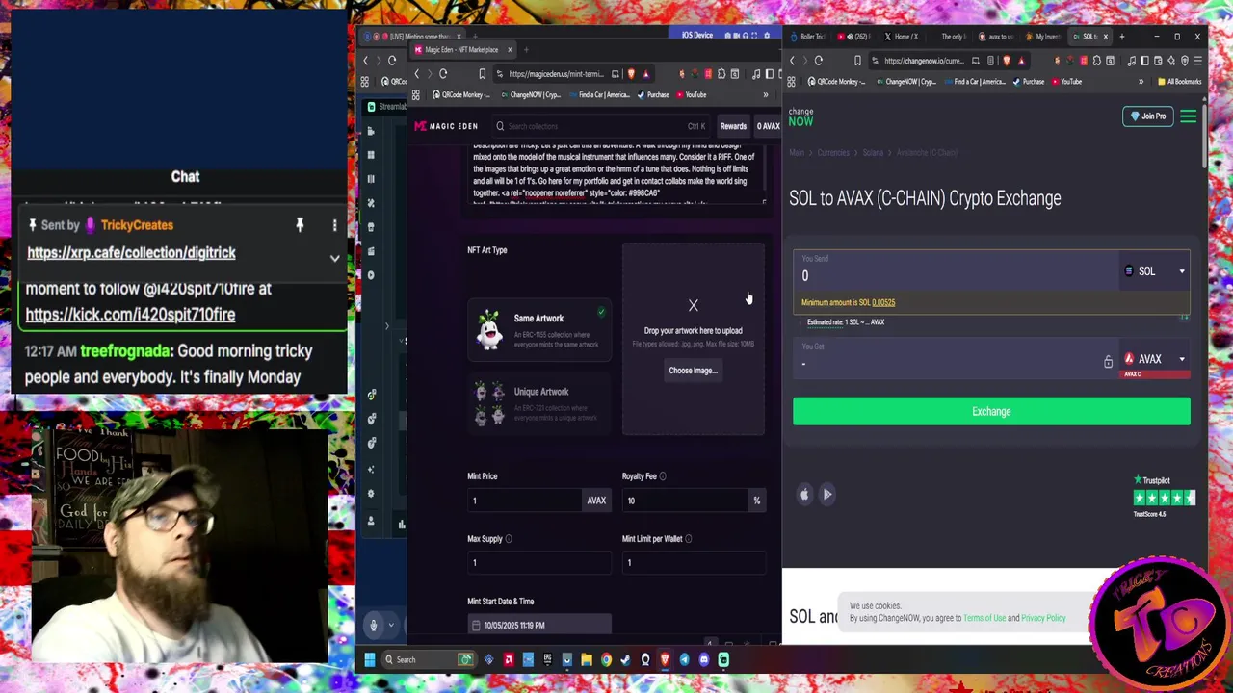Click pin icon on pinned chat message

(300, 225)
